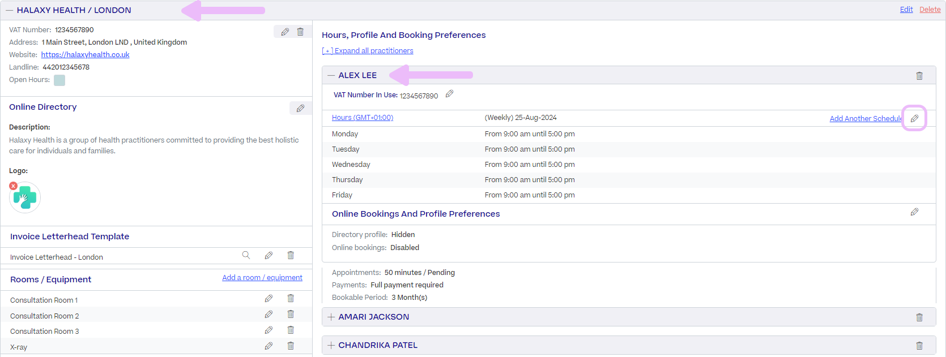Viewport: 946px width, 357px height.
Task: Click Add Another Schedule link
Action: 866,119
